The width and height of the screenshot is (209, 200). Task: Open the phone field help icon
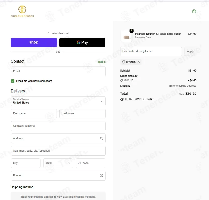(x=101, y=175)
